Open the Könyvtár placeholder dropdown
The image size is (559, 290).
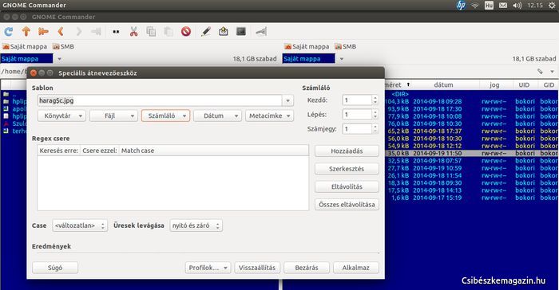coord(61,116)
